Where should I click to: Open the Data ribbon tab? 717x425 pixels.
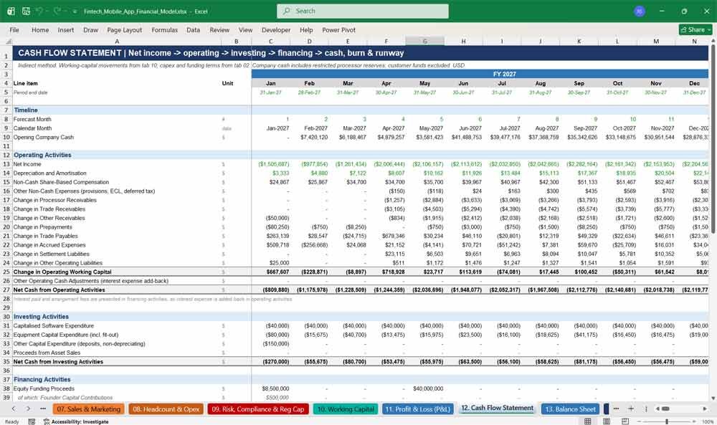coord(193,29)
